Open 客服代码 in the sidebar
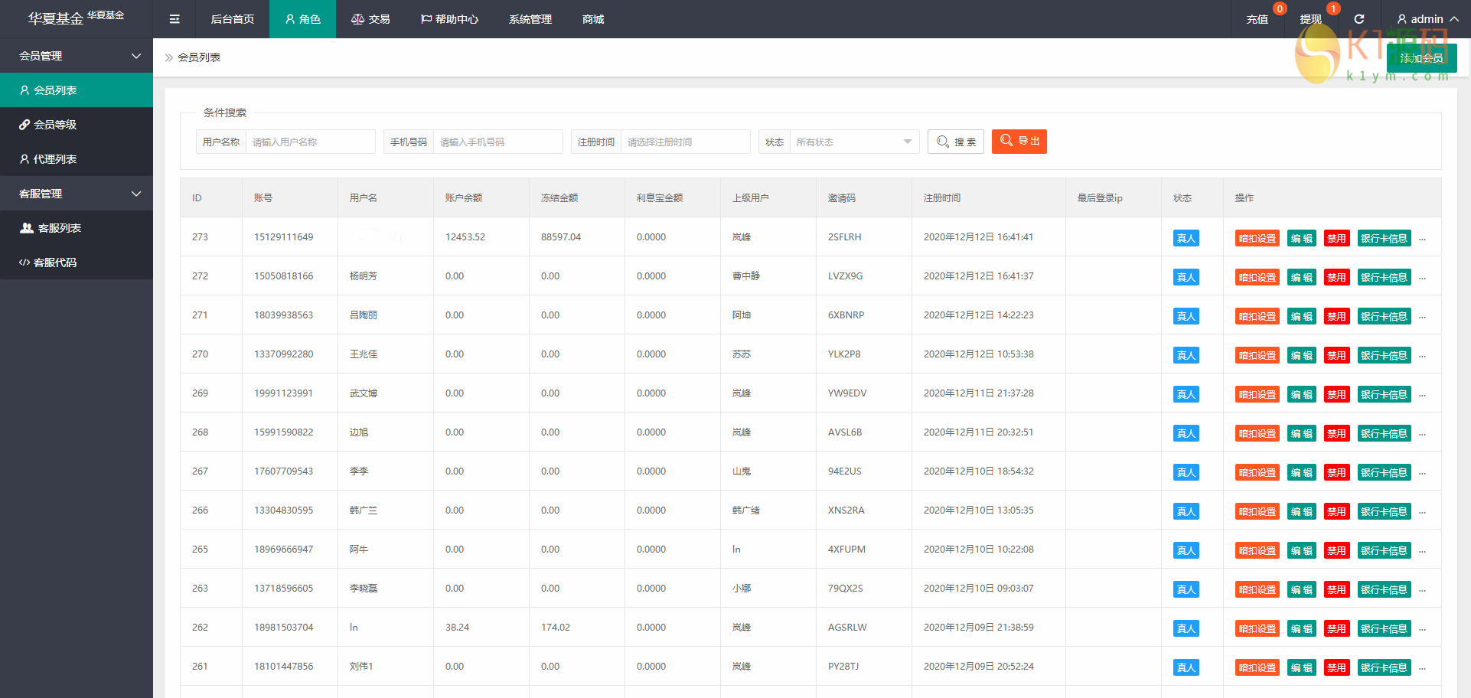1471x698 pixels. coord(55,263)
